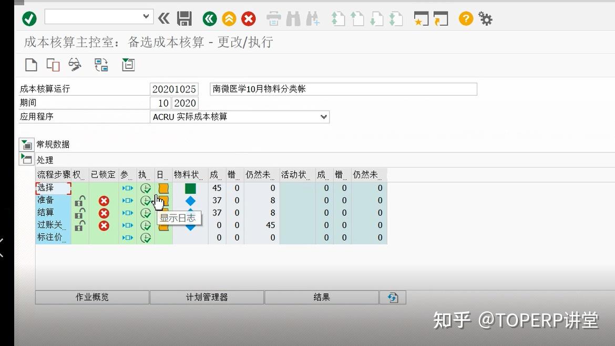View output via the 结果 button
This screenshot has height=346, width=615.
(x=321, y=297)
